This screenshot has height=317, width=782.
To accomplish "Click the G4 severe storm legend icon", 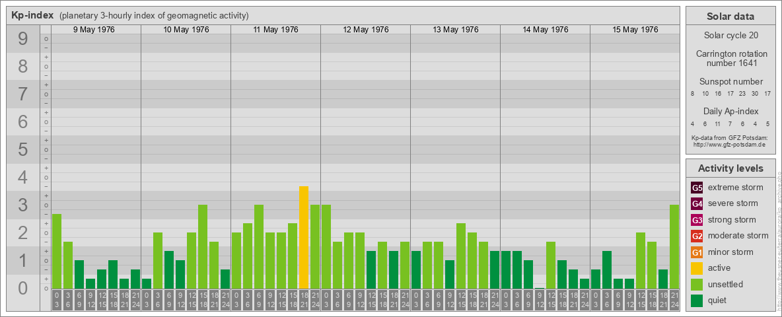I will (697, 204).
